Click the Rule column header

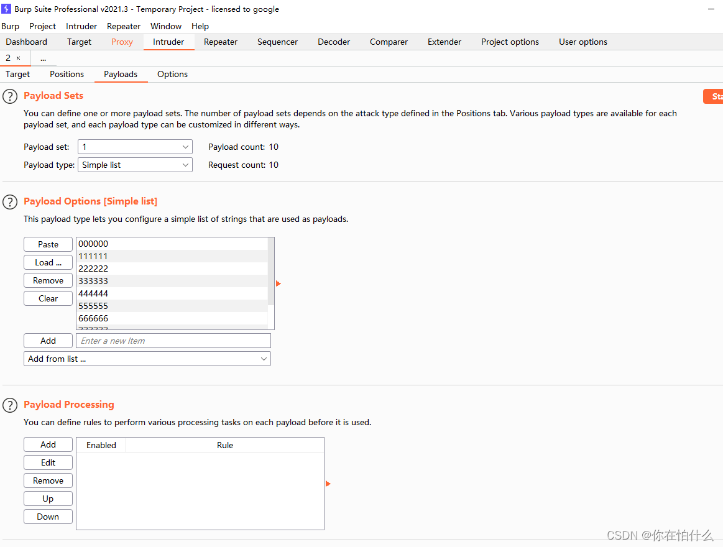pyautogui.click(x=225, y=445)
